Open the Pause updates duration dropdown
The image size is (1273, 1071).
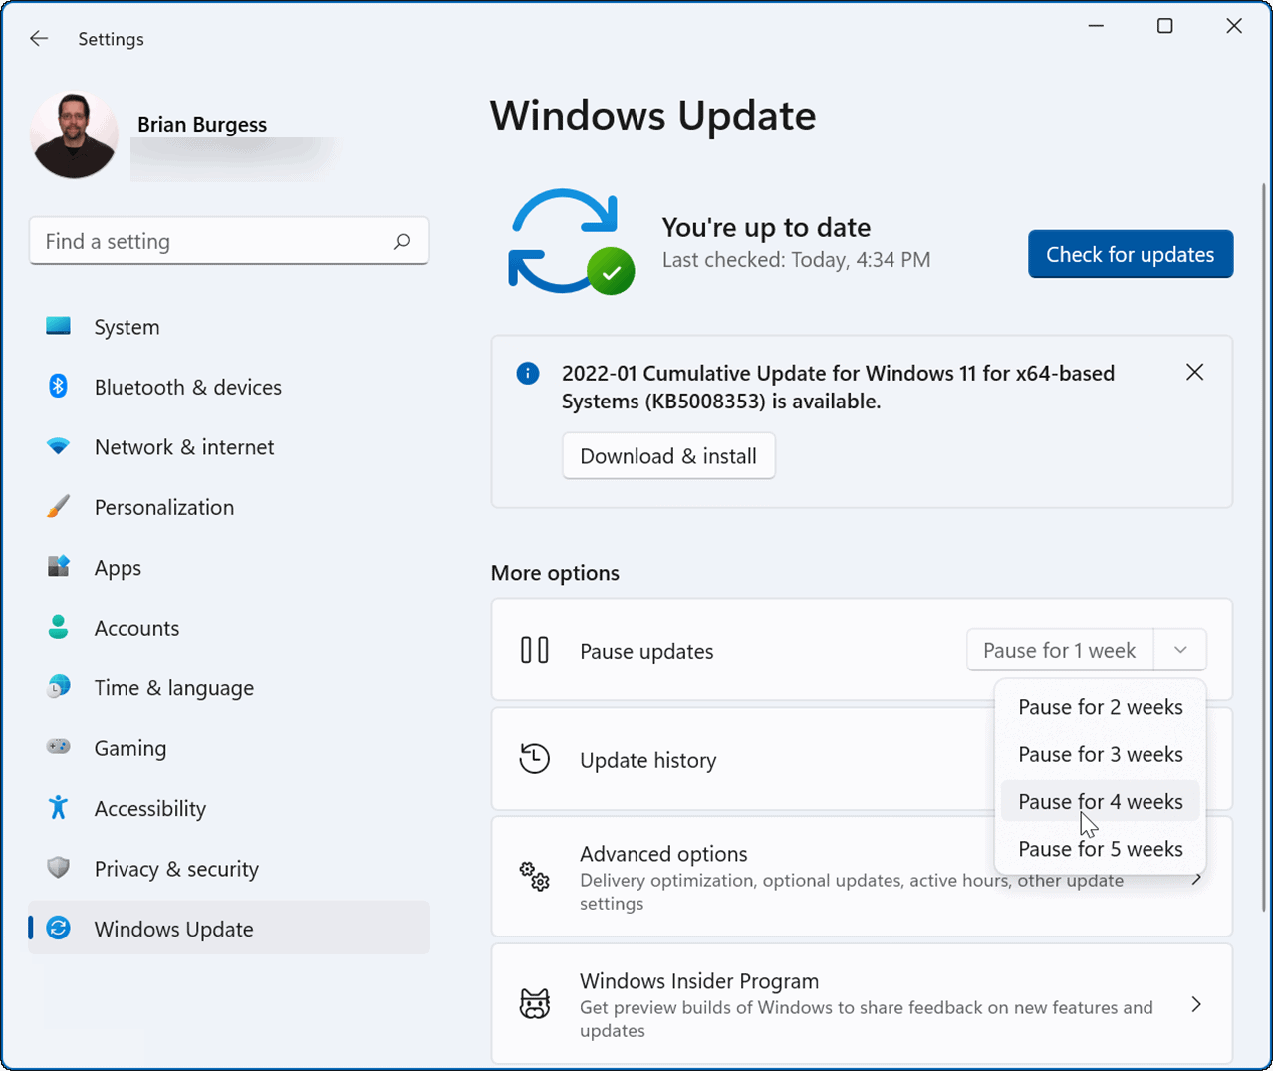click(1179, 649)
